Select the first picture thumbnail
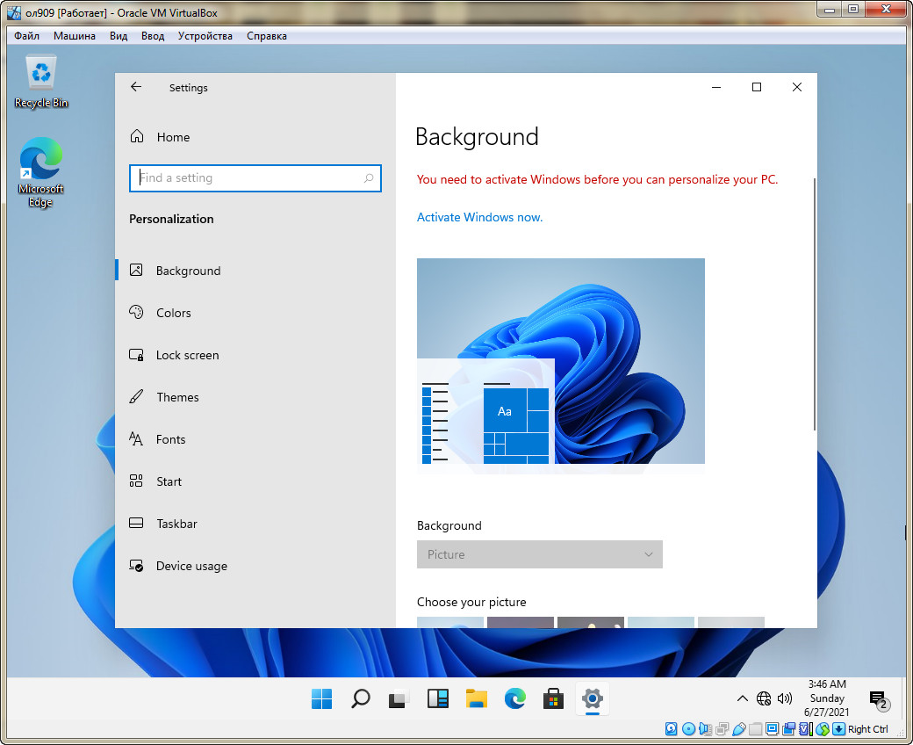The image size is (913, 745). click(450, 622)
